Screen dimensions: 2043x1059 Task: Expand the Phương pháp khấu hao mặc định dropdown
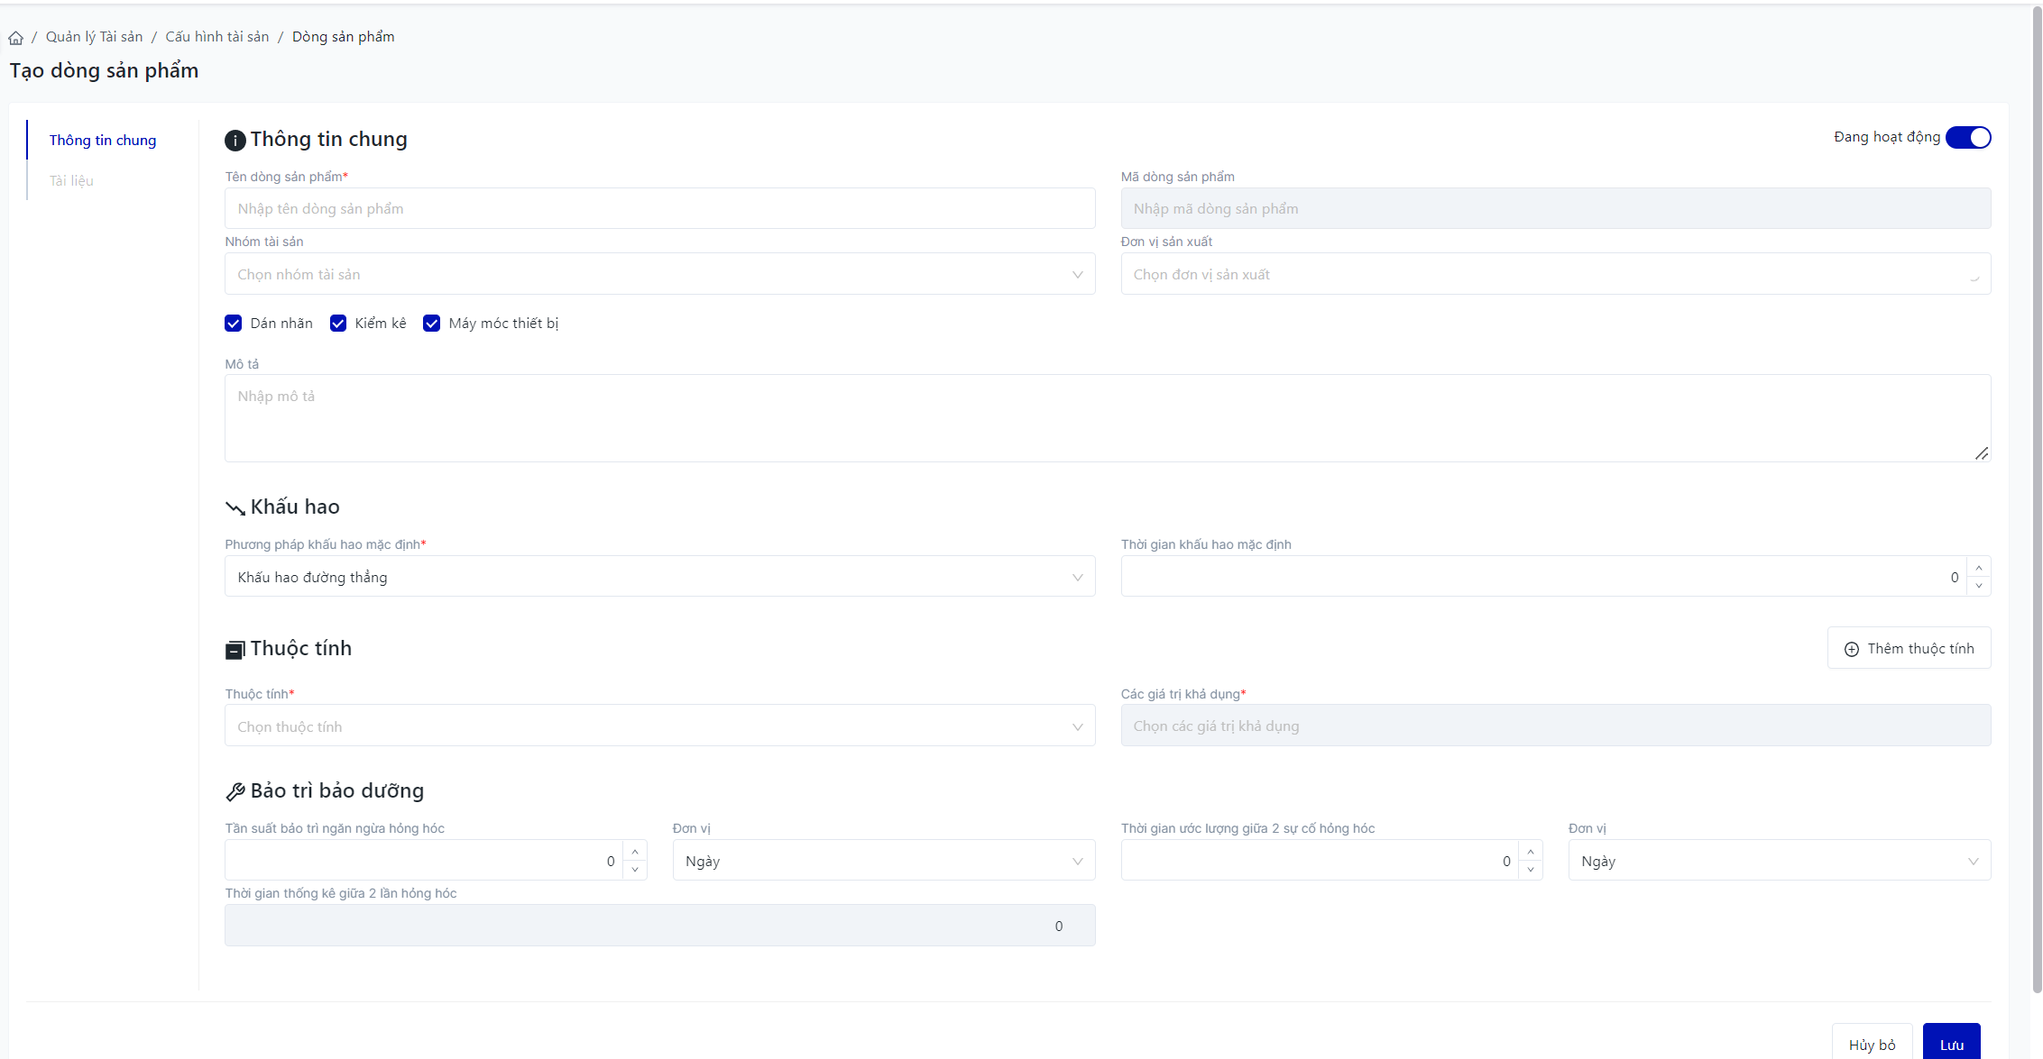tap(659, 577)
